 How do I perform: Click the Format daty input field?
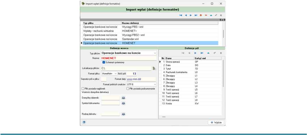click(x=141, y=79)
